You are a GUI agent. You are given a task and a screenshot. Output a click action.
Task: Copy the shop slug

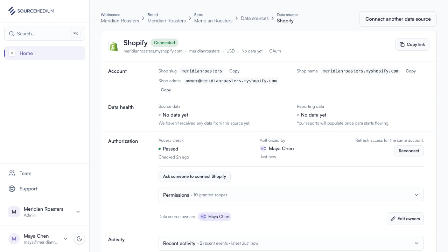(x=234, y=71)
